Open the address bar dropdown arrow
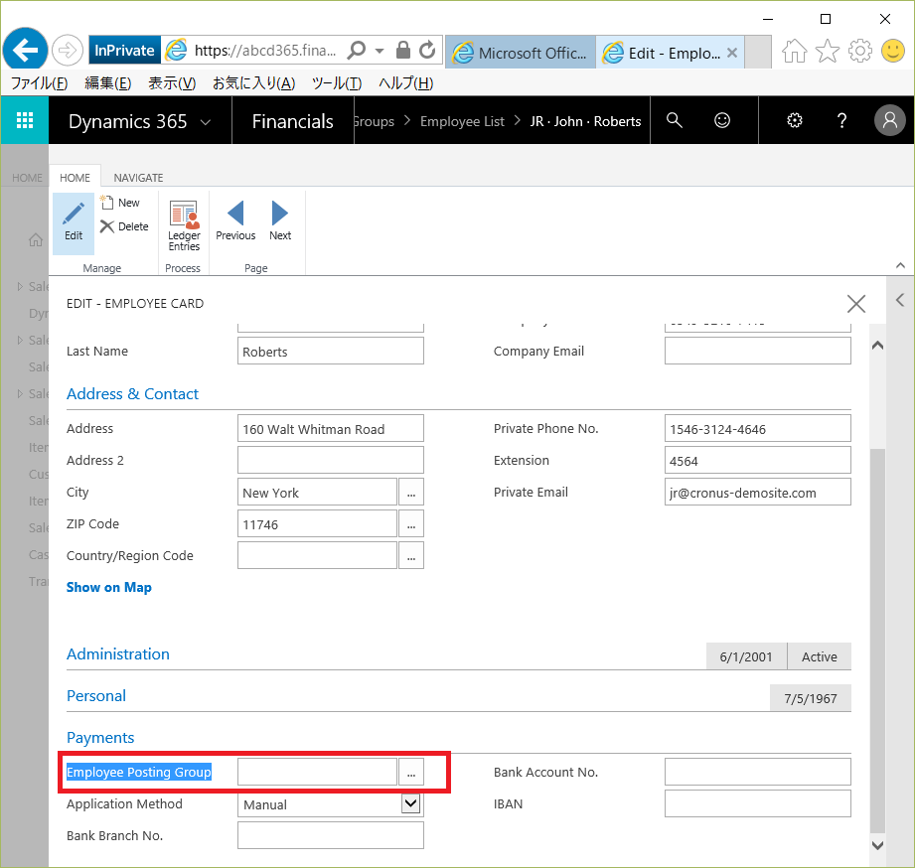Image resolution: width=915 pixels, height=868 pixels. coord(380,51)
